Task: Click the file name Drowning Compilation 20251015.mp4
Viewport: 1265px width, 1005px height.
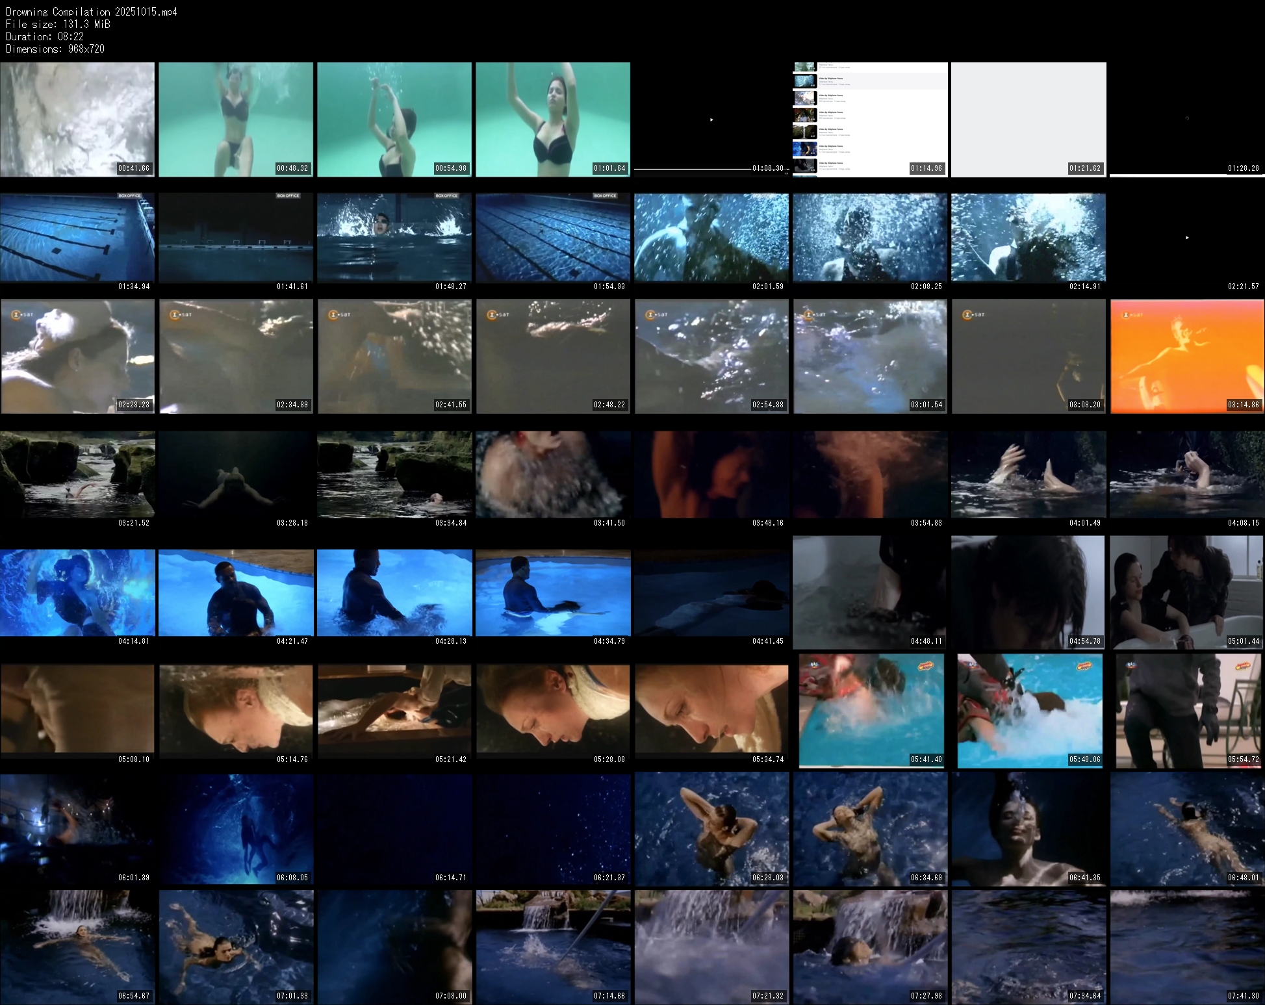Action: (92, 12)
